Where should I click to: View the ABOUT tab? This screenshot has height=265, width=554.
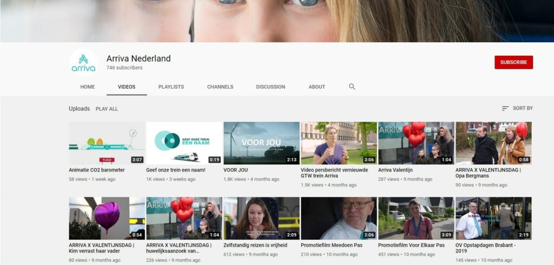pos(316,87)
